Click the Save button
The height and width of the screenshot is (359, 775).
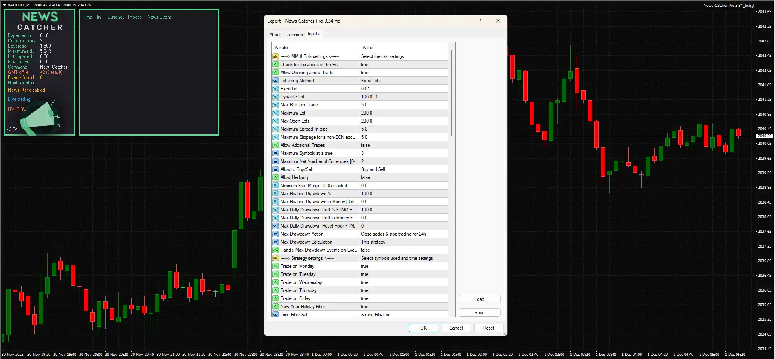[x=480, y=313]
